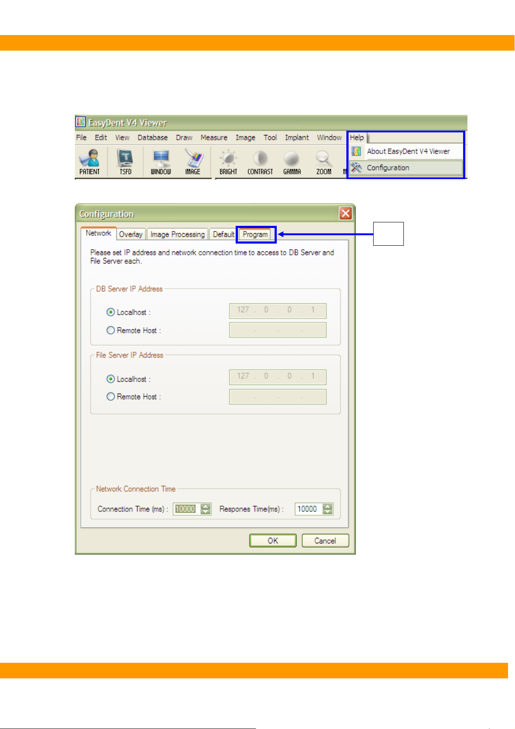Decrease Respones Time with down arrow
Image resolution: width=515 pixels, height=729 pixels.
pyautogui.click(x=328, y=512)
